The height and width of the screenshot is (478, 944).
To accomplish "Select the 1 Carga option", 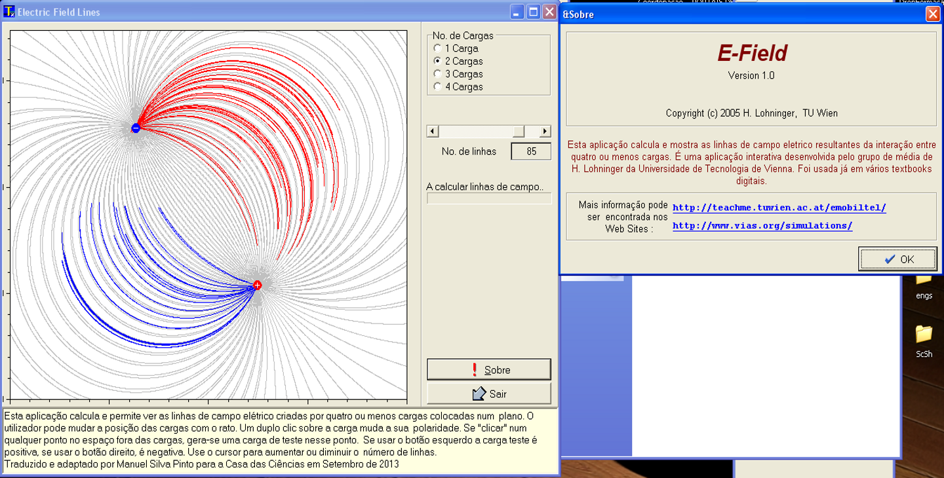I will (438, 48).
